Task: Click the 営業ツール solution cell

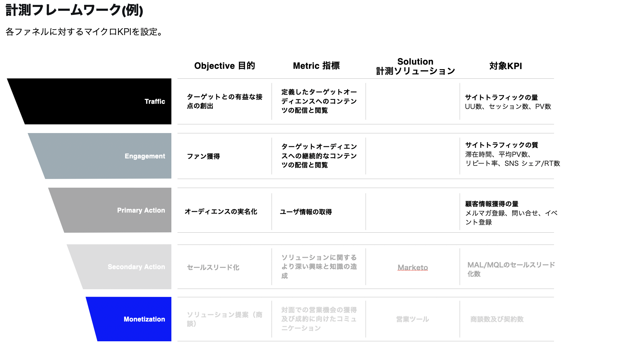Action: coord(412,319)
